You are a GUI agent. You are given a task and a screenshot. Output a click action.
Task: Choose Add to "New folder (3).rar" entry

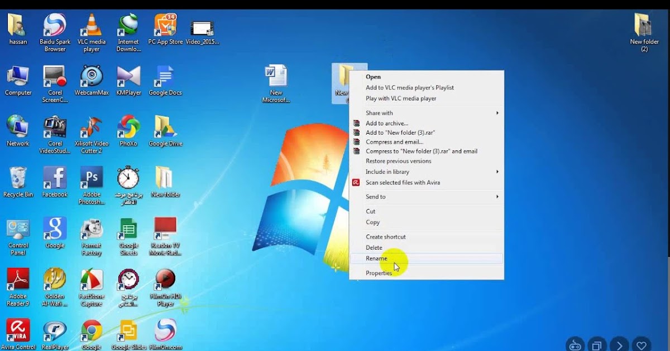tap(427, 133)
